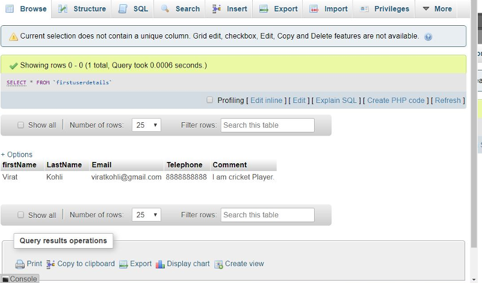Open the SQL tab

click(x=134, y=8)
